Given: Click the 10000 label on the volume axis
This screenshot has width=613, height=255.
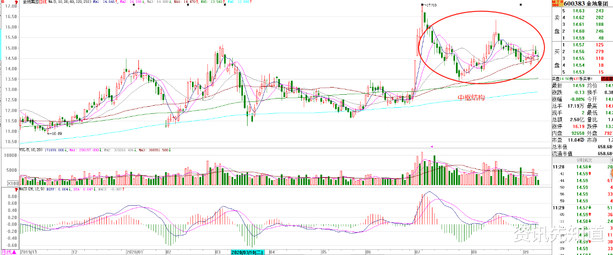Looking at the screenshot, I should (11, 155).
